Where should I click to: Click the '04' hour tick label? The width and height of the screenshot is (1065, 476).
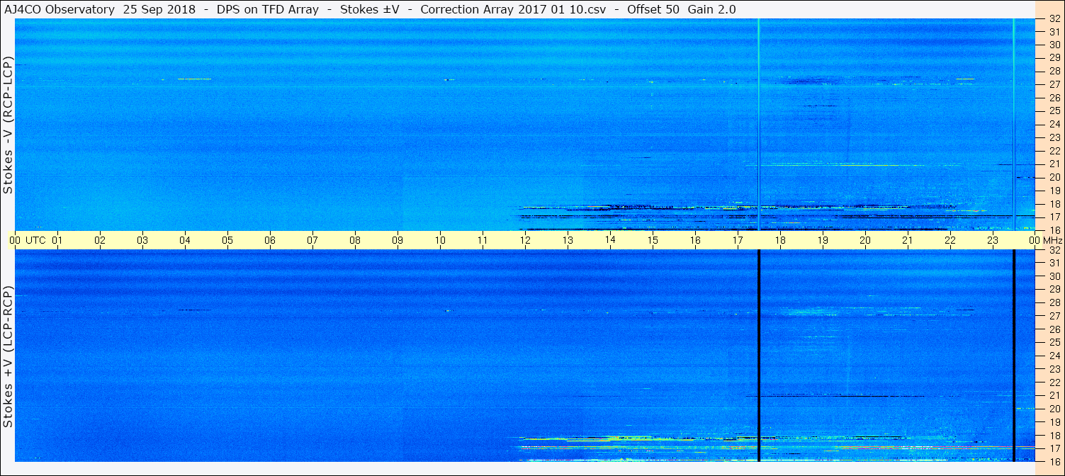click(185, 240)
